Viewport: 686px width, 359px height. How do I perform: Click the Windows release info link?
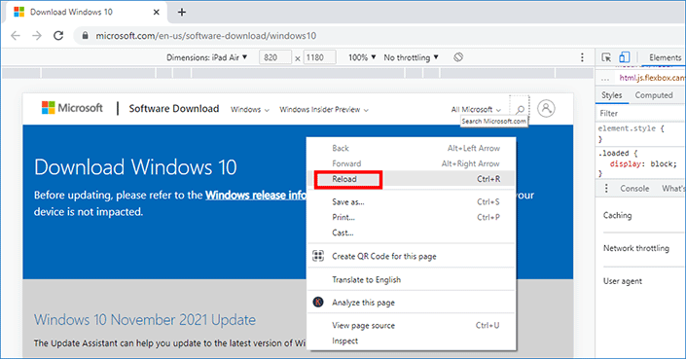[256, 195]
